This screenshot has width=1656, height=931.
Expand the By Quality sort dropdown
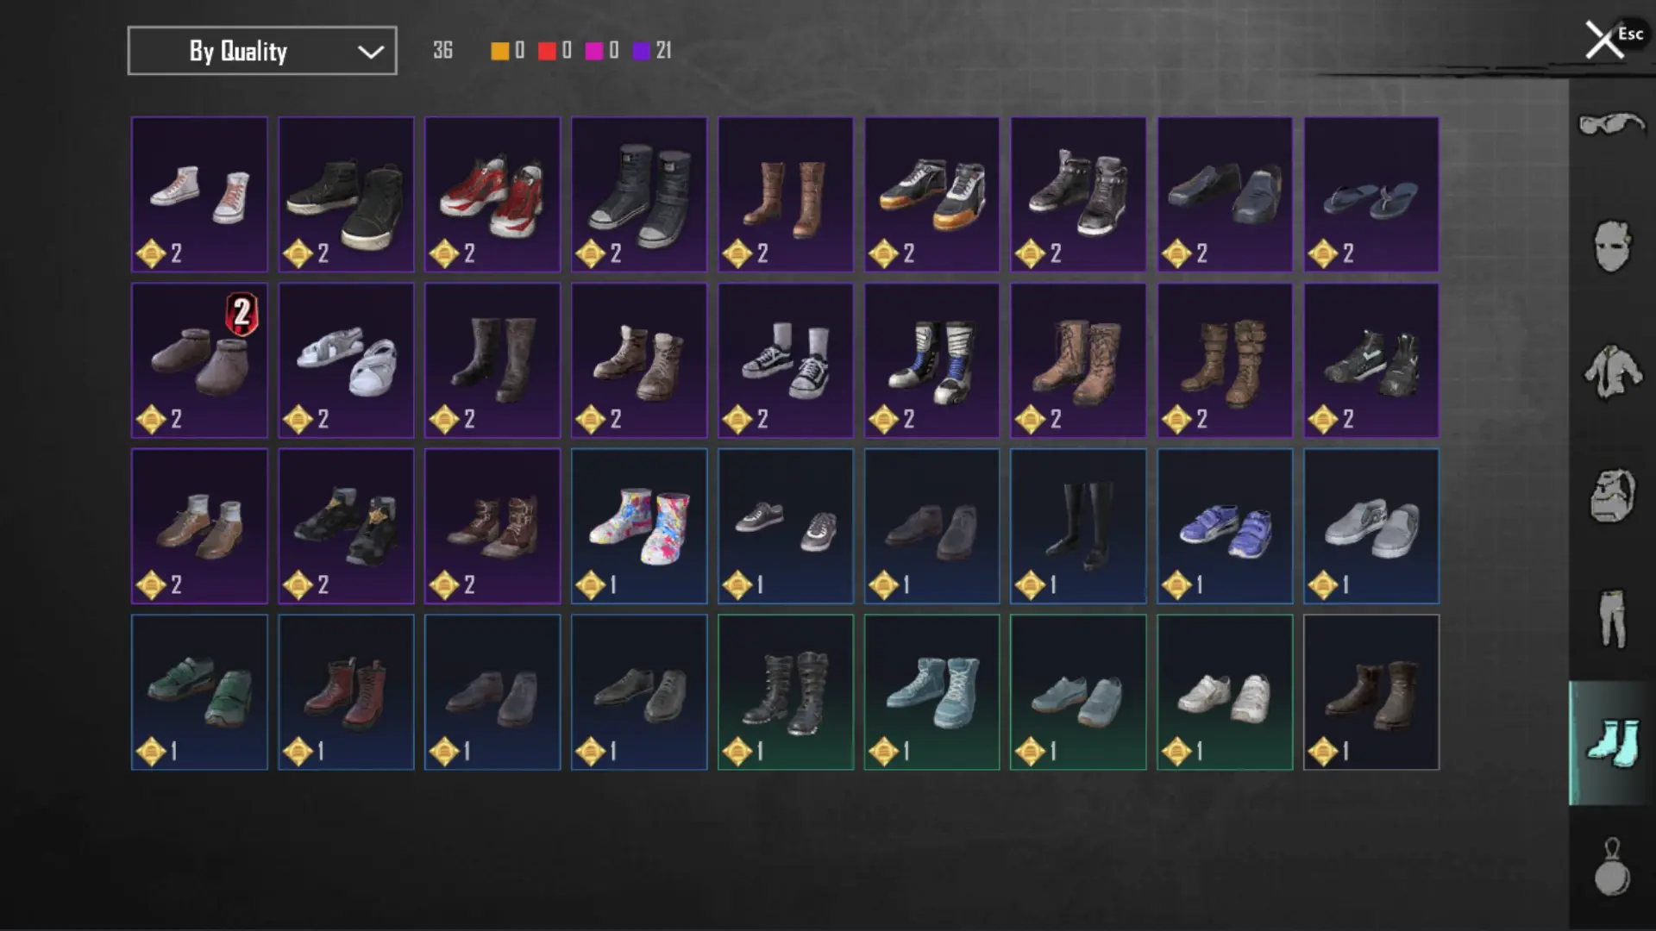coord(262,51)
